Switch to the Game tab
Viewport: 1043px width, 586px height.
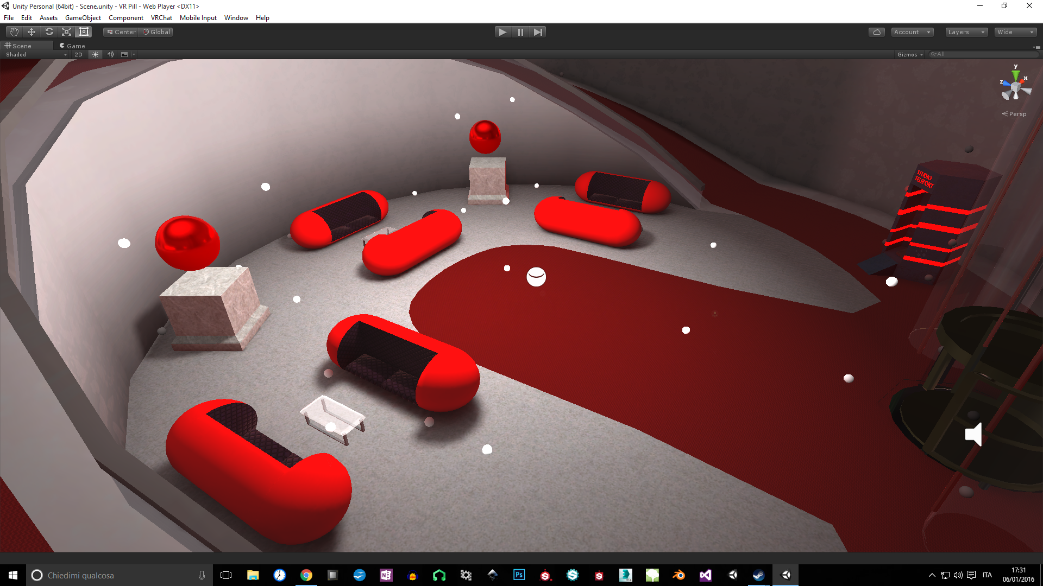click(73, 46)
